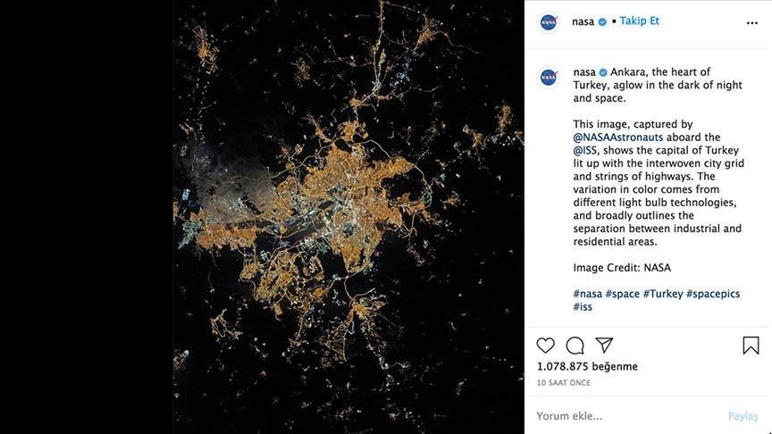The height and width of the screenshot is (434, 772).
Task: Open the #spacepics hashtag
Action: pos(713,294)
